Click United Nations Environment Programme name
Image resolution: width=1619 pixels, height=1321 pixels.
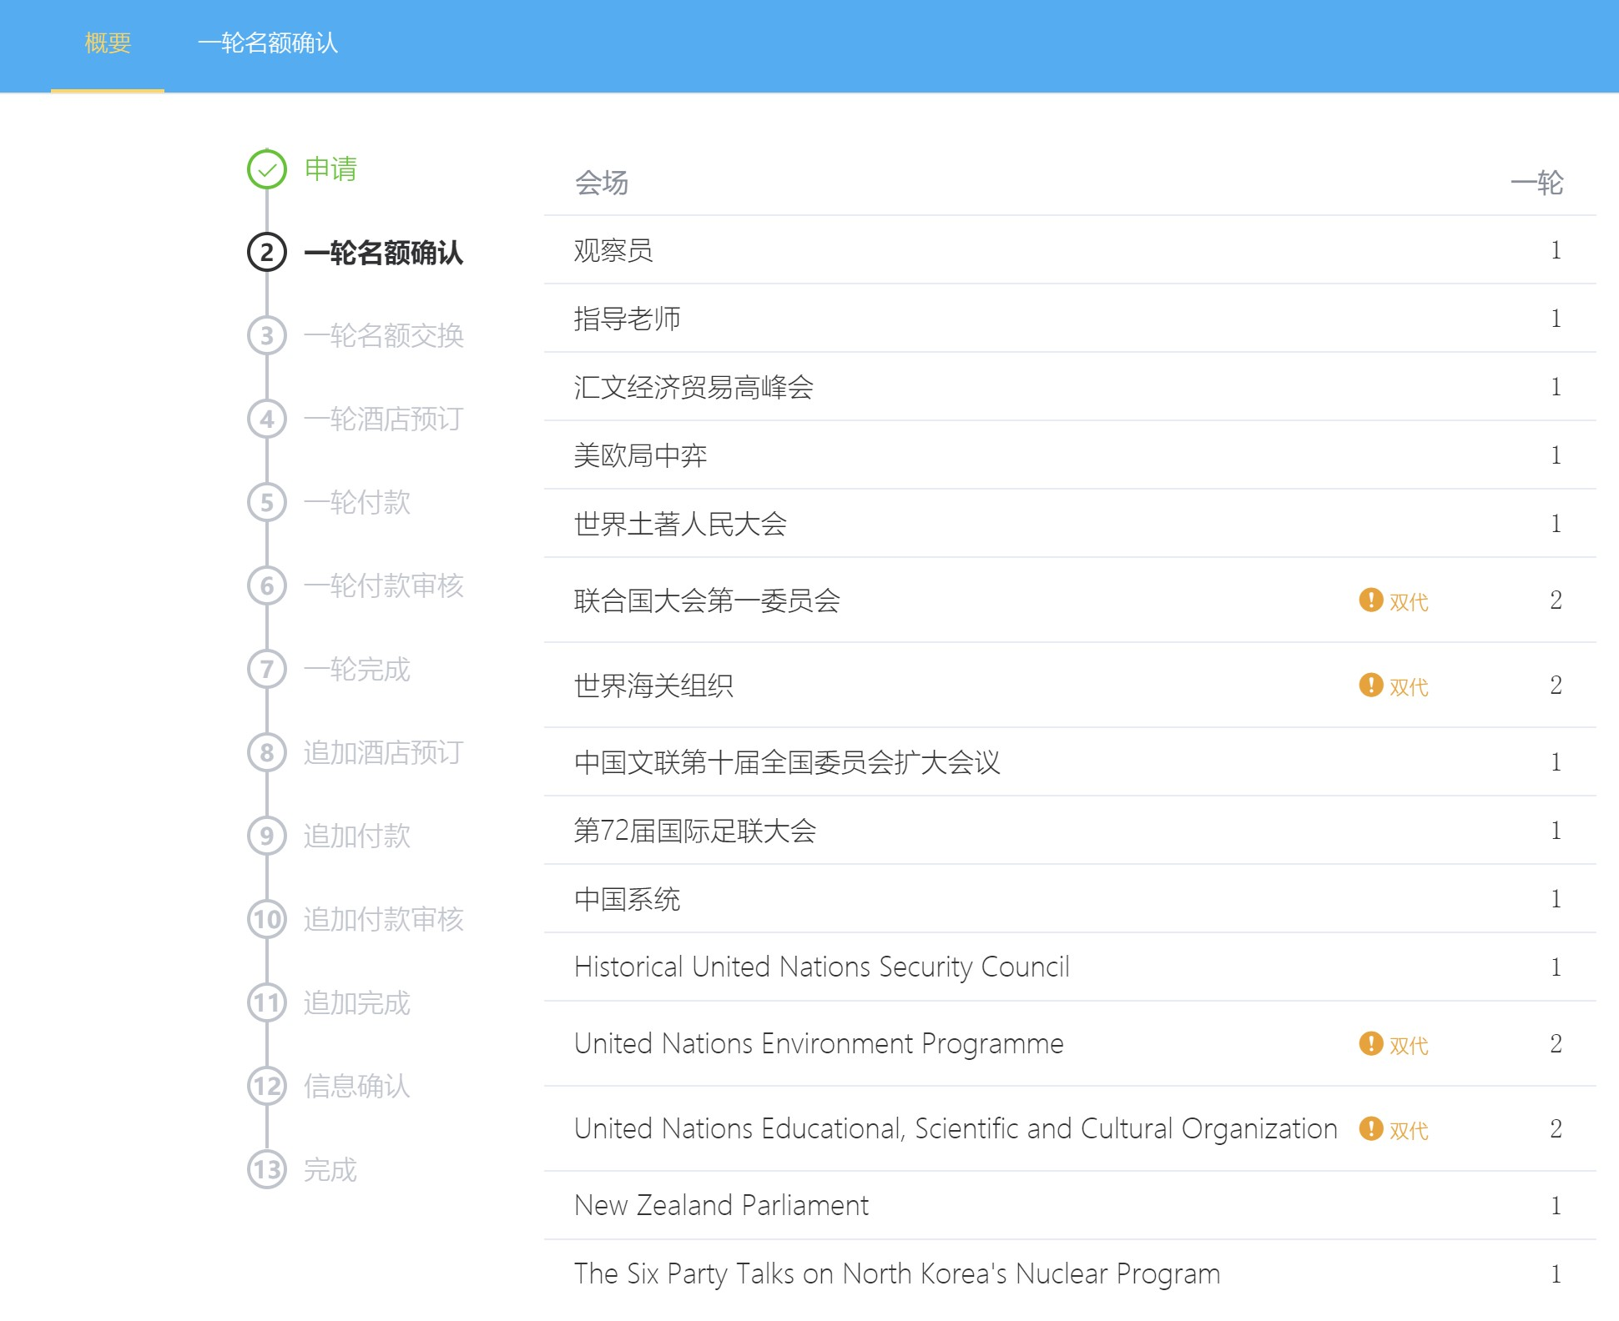pos(819,1044)
